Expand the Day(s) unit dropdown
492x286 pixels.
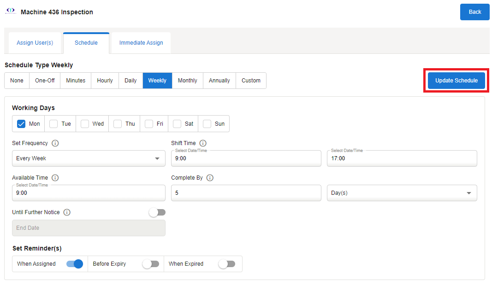(402, 193)
